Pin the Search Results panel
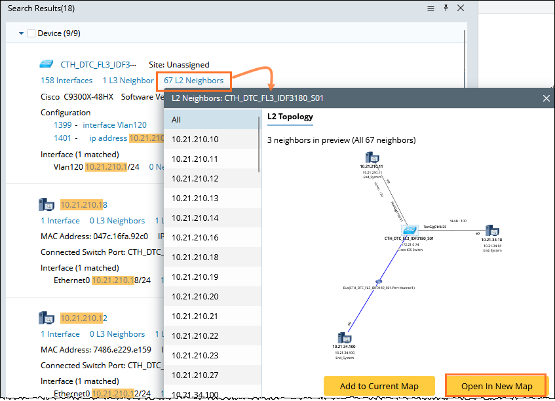This screenshot has height=401, width=555. (x=446, y=8)
